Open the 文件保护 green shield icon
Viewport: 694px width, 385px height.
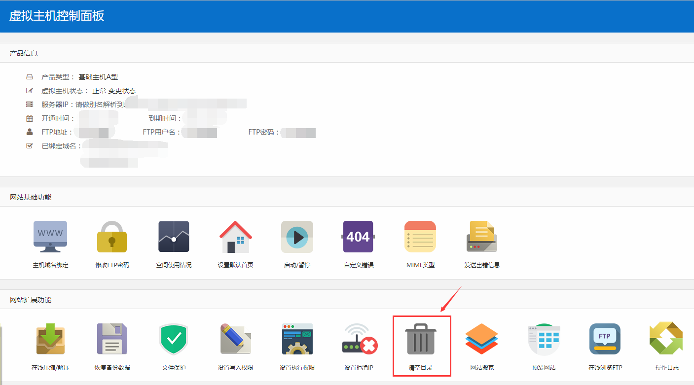pos(174,339)
